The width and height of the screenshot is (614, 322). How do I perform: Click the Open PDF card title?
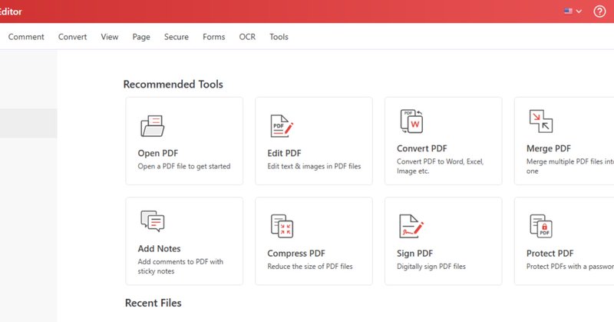tap(158, 154)
